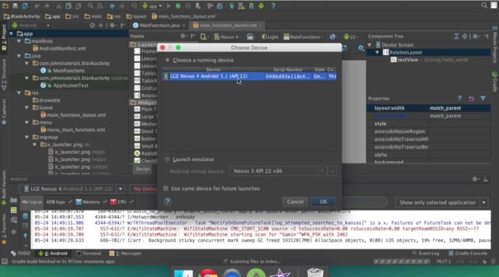Switch to the logcat tab

[32, 202]
